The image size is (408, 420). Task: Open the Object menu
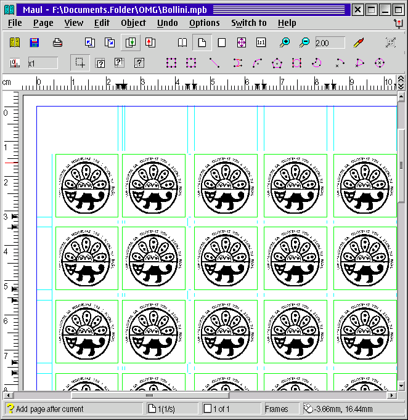coord(133,23)
